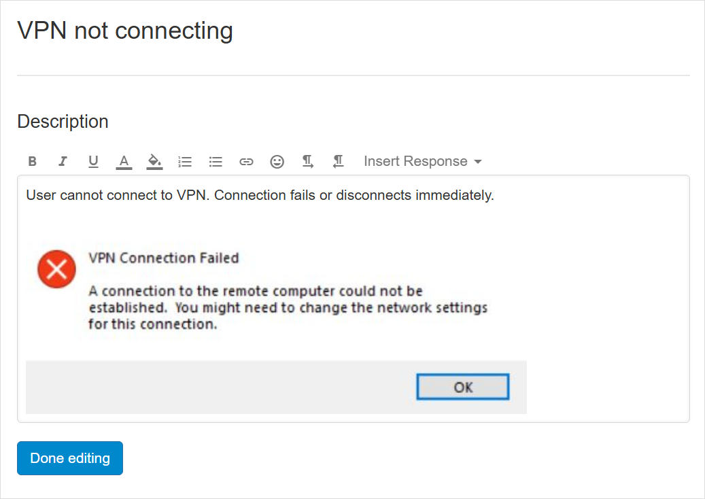Select the red error icon image
This screenshot has height=499, width=705.
[x=56, y=270]
